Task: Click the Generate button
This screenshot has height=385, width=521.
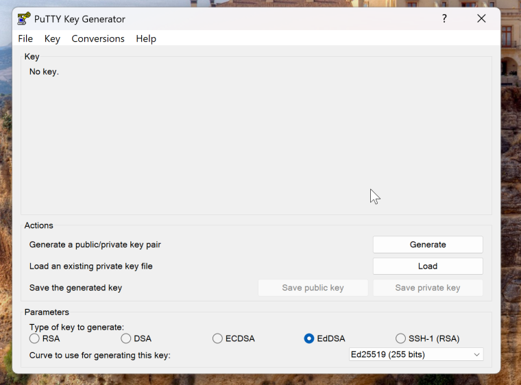Action: (x=428, y=245)
